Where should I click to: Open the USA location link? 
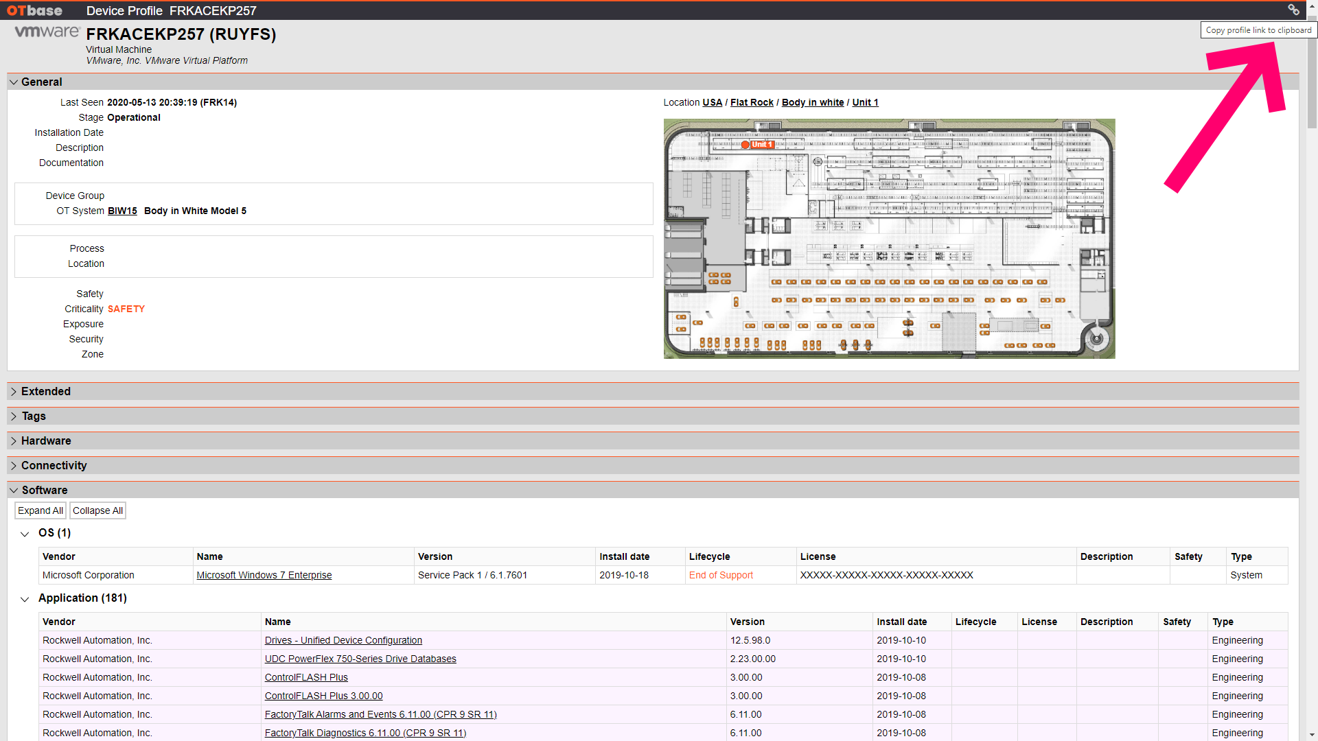[x=712, y=102]
